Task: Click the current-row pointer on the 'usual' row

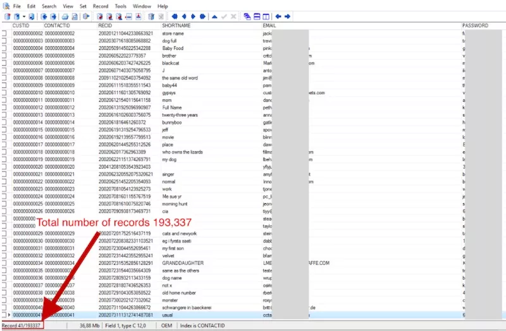Action: [x=9, y=315]
